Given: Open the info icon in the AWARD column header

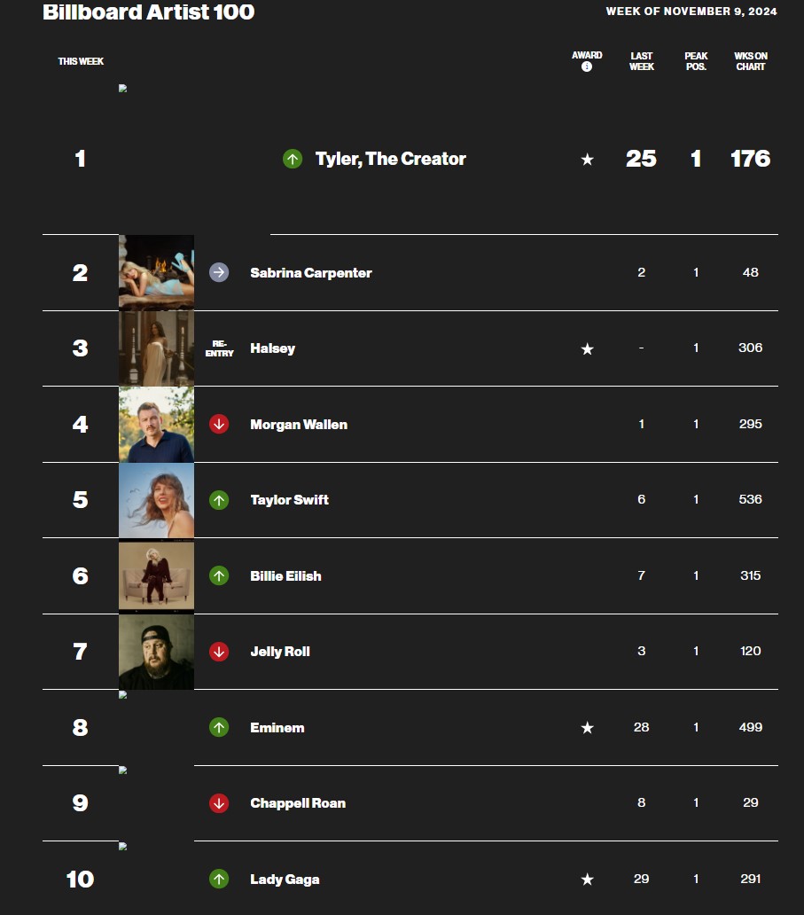Looking at the screenshot, I should coord(586,66).
